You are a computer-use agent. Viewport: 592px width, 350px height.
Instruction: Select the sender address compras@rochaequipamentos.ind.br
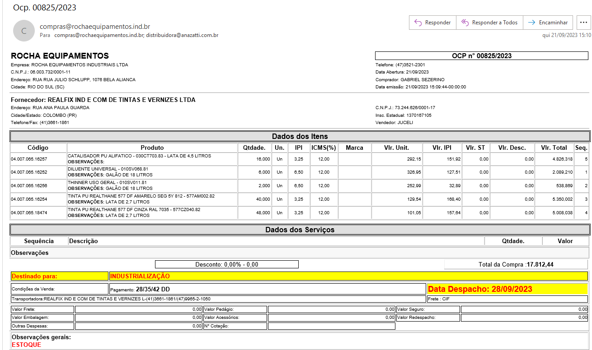pos(95,27)
